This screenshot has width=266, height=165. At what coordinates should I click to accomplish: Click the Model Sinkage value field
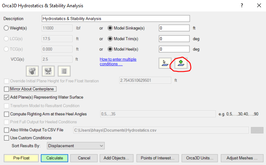pos(174,28)
